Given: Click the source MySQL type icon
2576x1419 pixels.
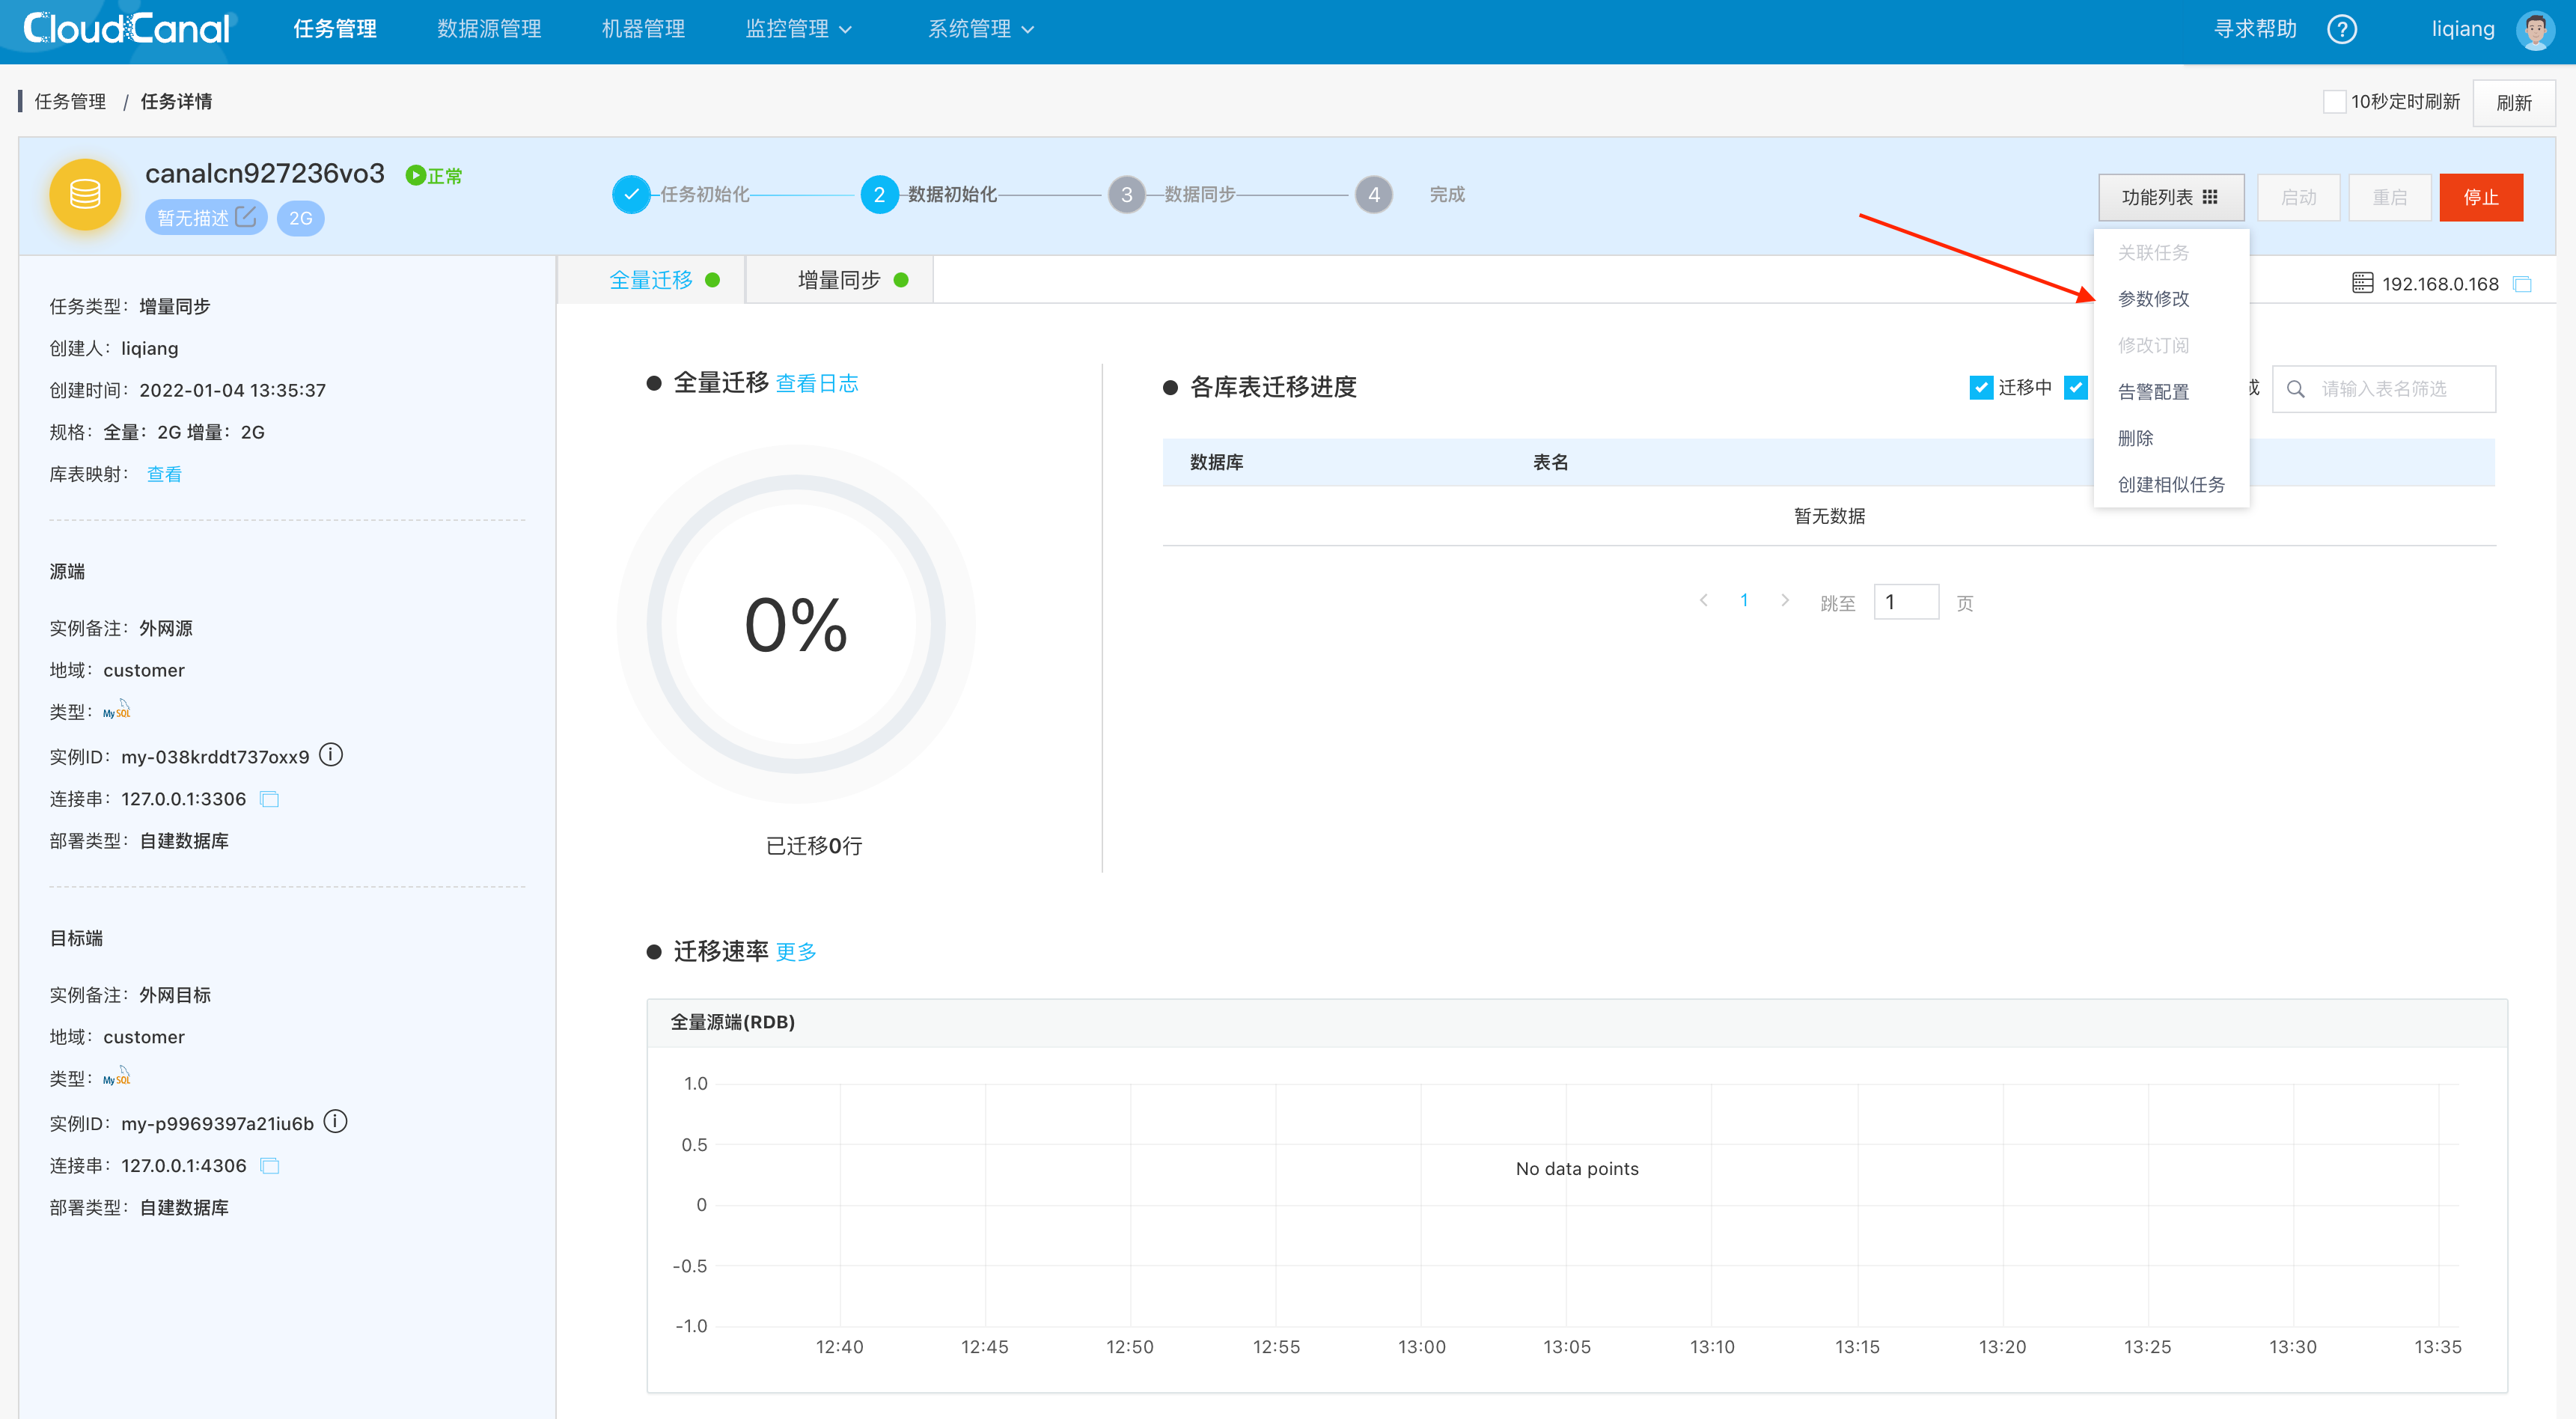Looking at the screenshot, I should [x=117, y=709].
